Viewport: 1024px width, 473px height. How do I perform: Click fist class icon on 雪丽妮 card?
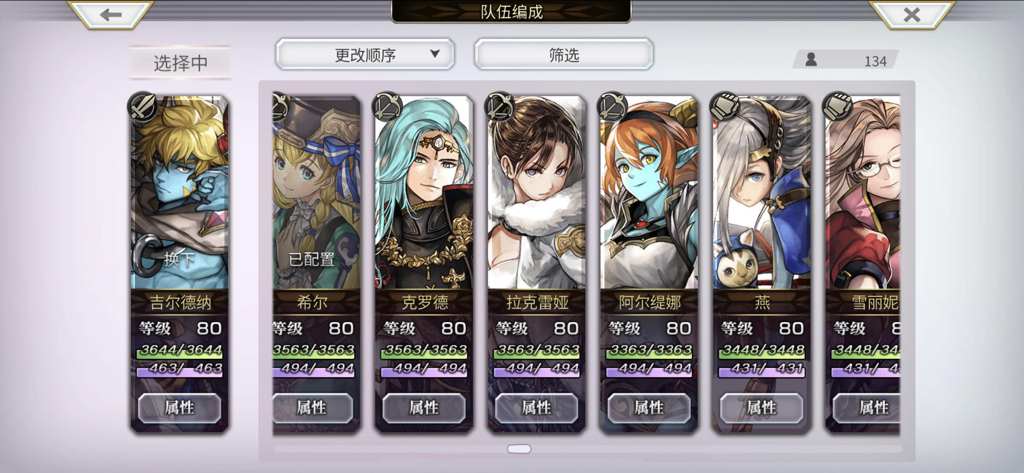tap(837, 107)
